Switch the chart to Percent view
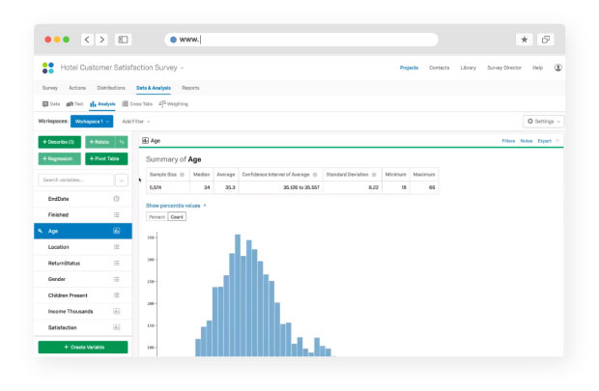The height and width of the screenshot is (391, 599). [x=157, y=217]
